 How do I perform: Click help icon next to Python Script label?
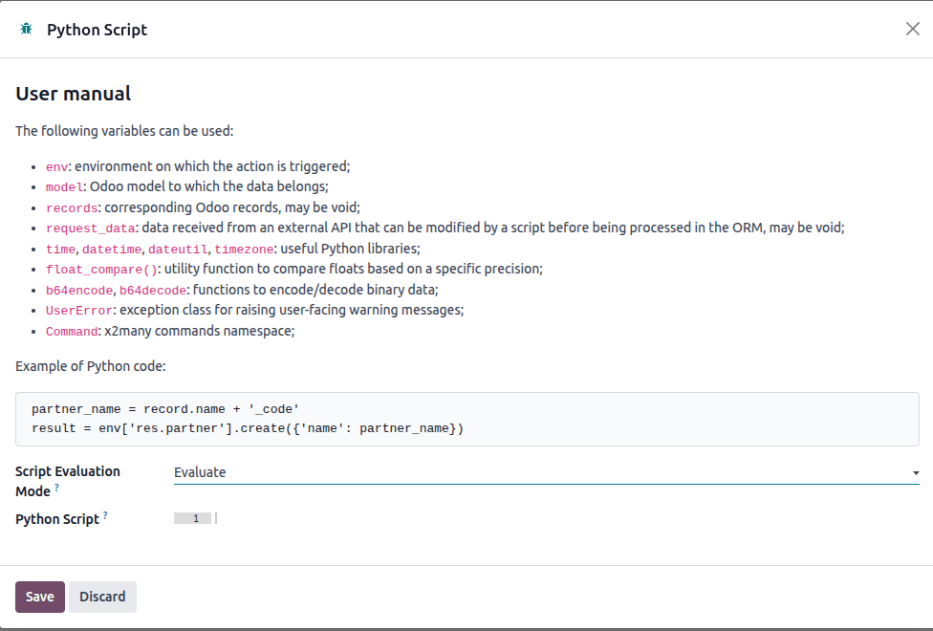pyautogui.click(x=105, y=516)
